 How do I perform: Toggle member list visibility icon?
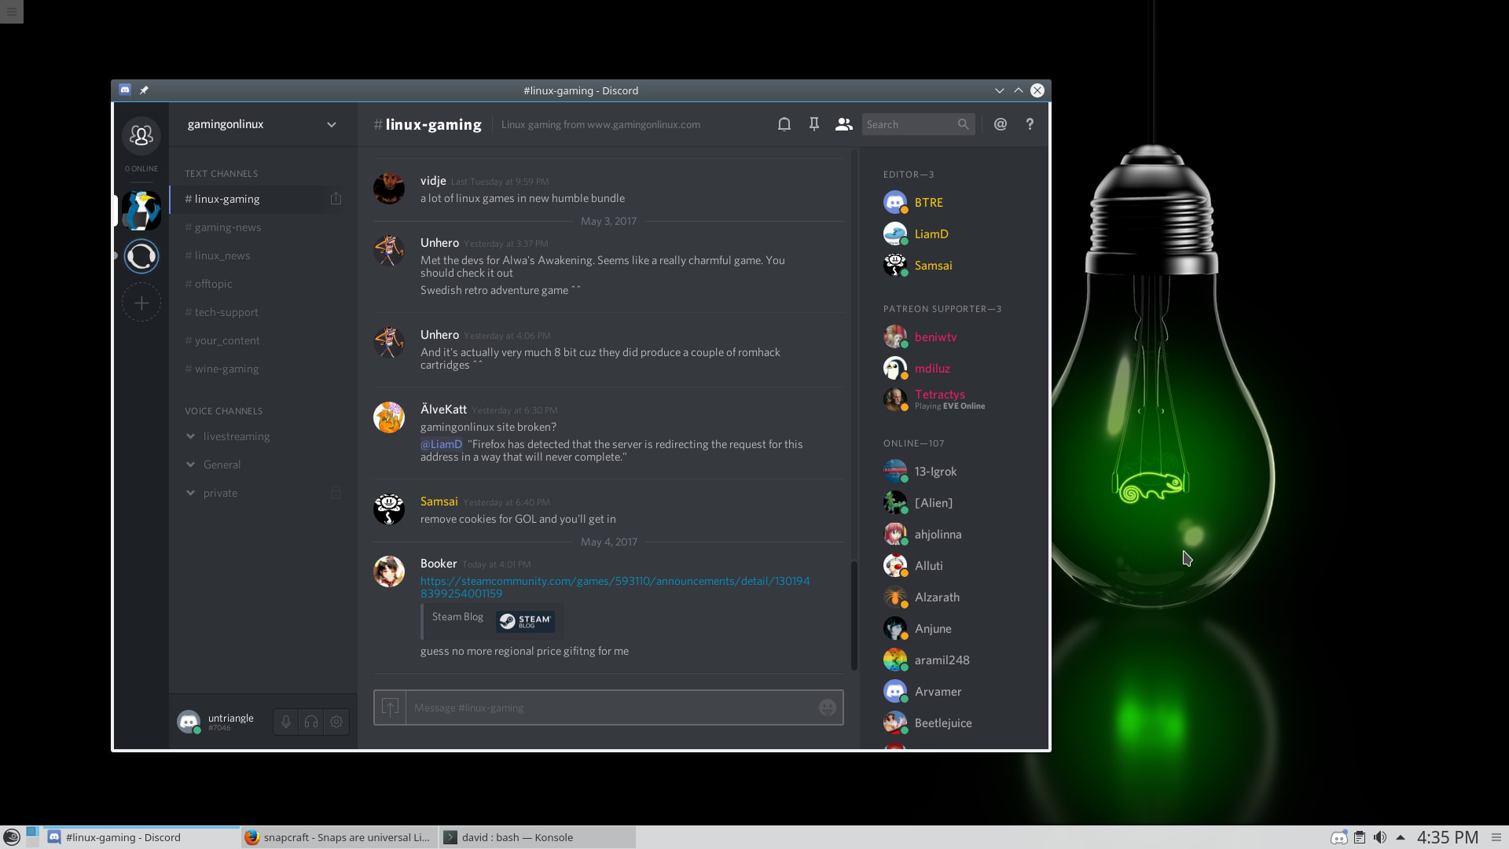(x=843, y=124)
